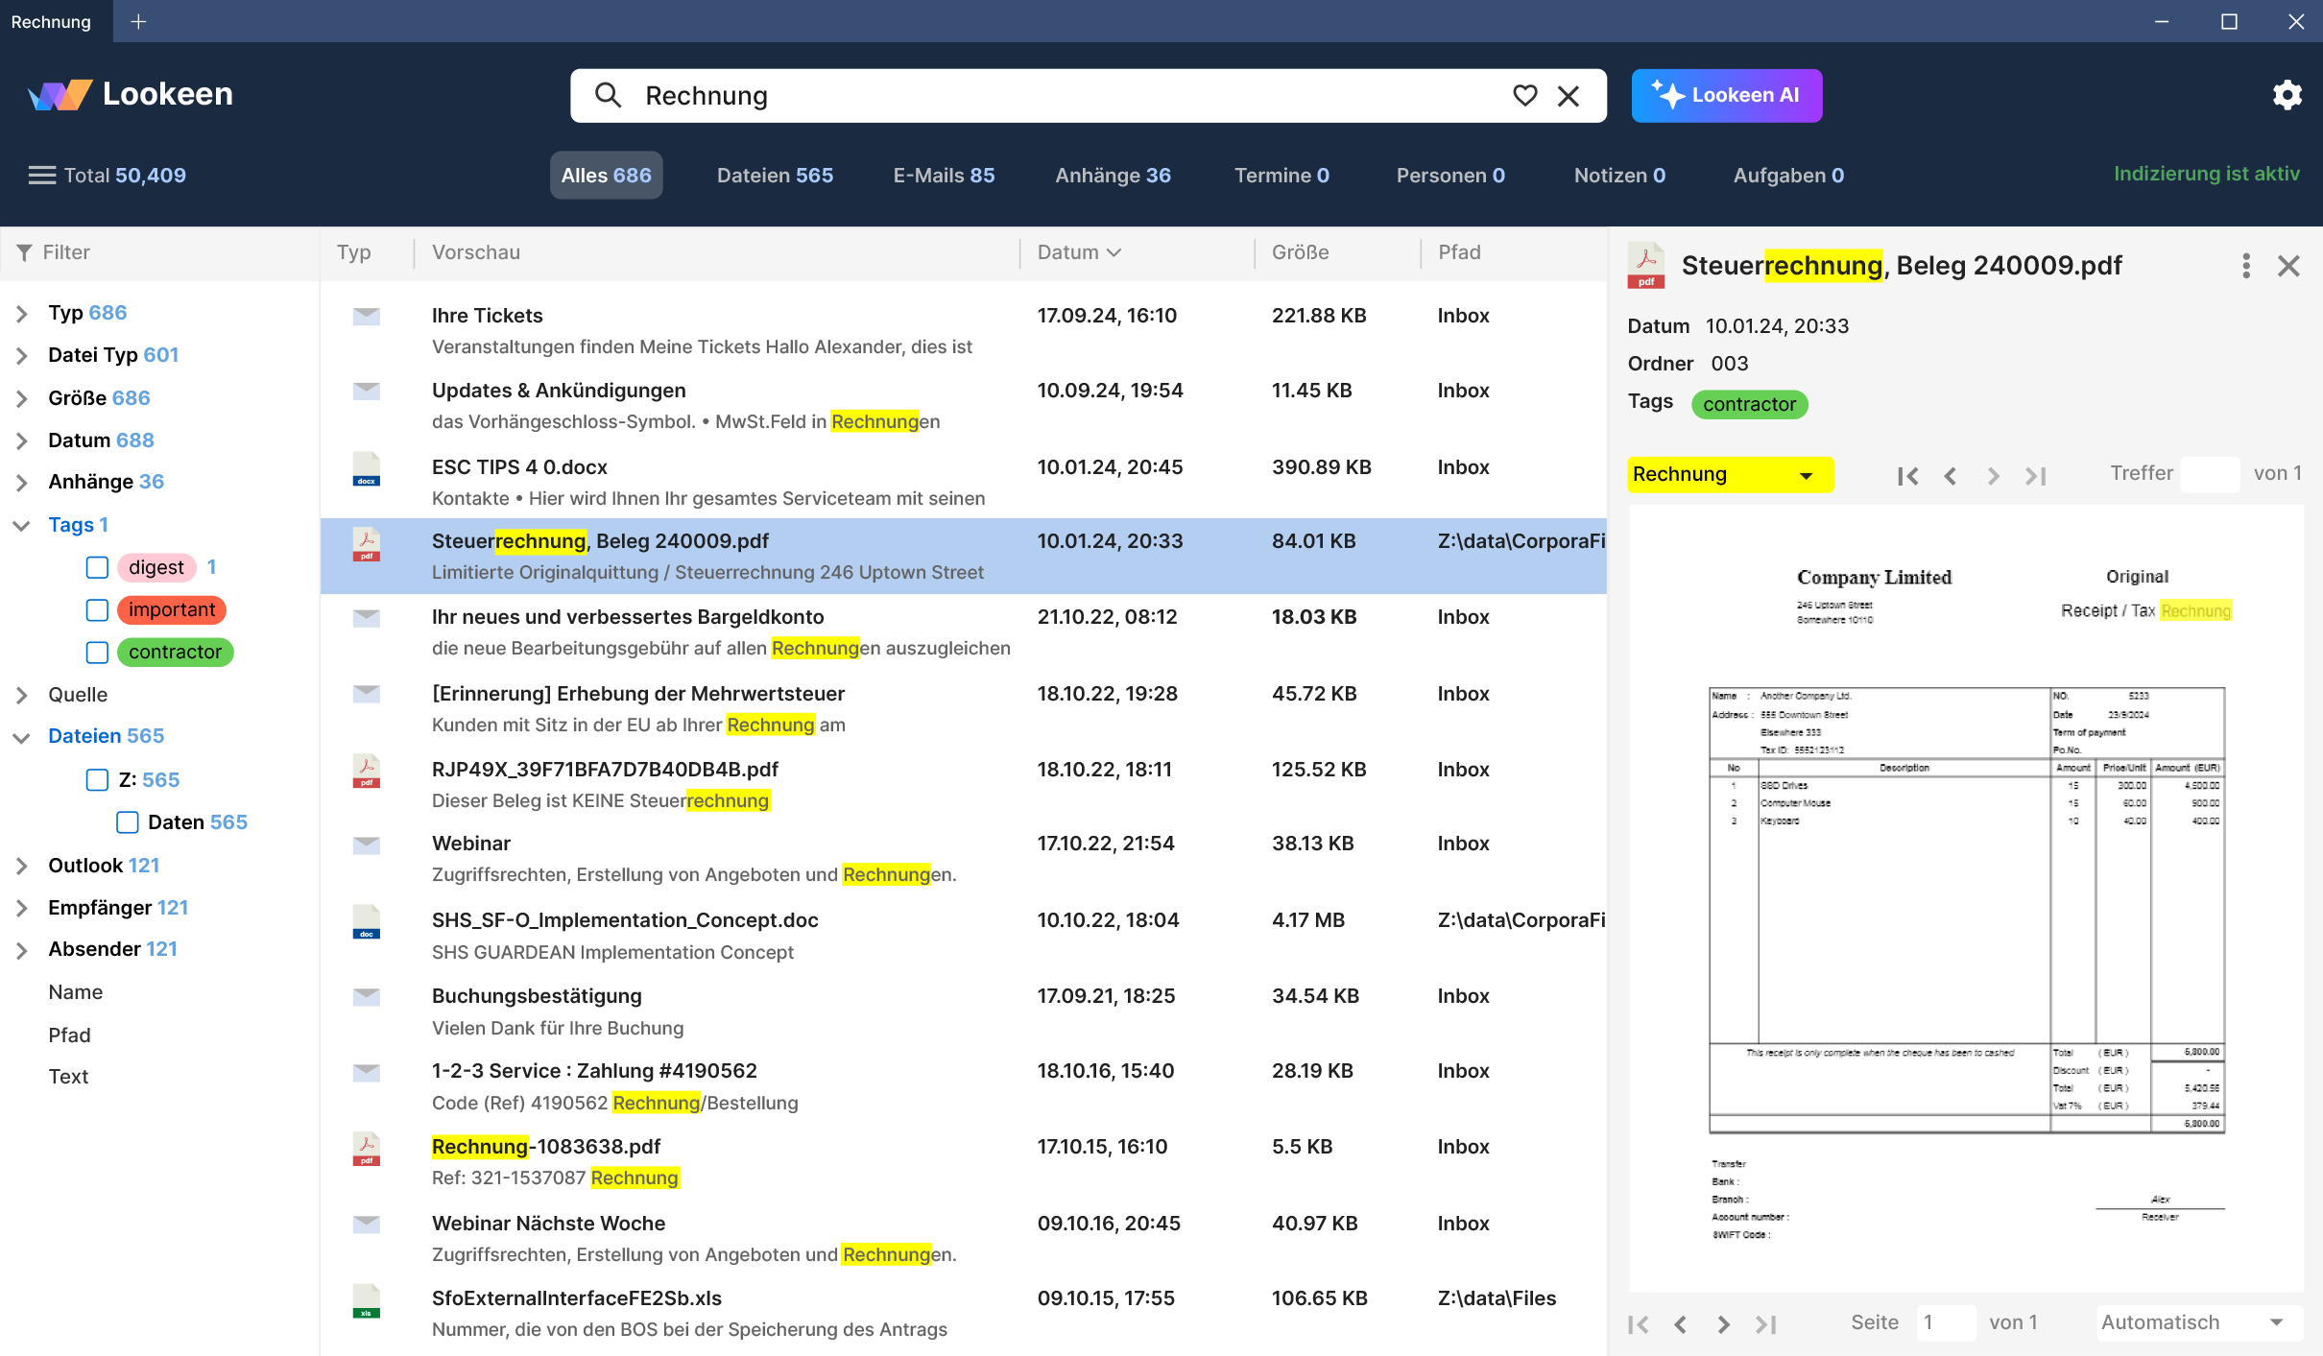This screenshot has height=1356, width=2323.
Task: Click the PDF file icon in preview header
Action: [1645, 266]
